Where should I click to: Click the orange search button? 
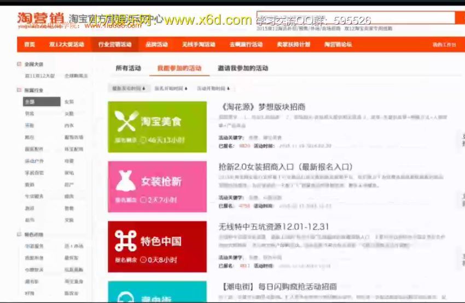coord(460,18)
